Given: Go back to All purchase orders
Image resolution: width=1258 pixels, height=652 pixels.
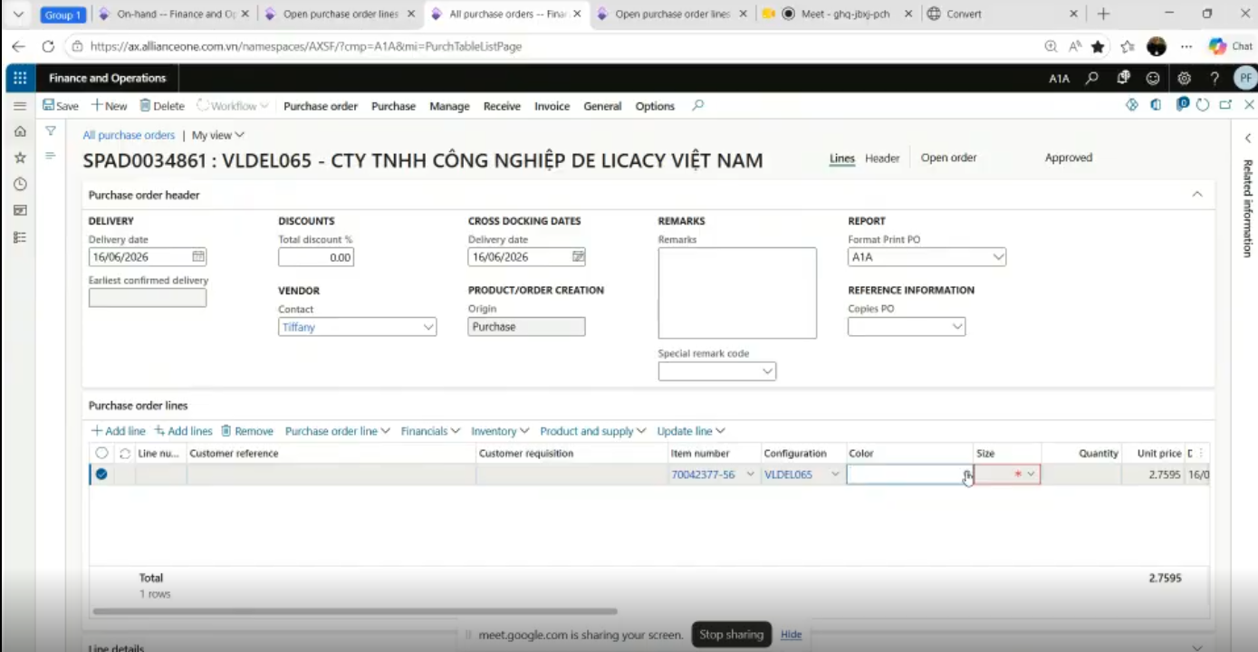Looking at the screenshot, I should tap(129, 135).
